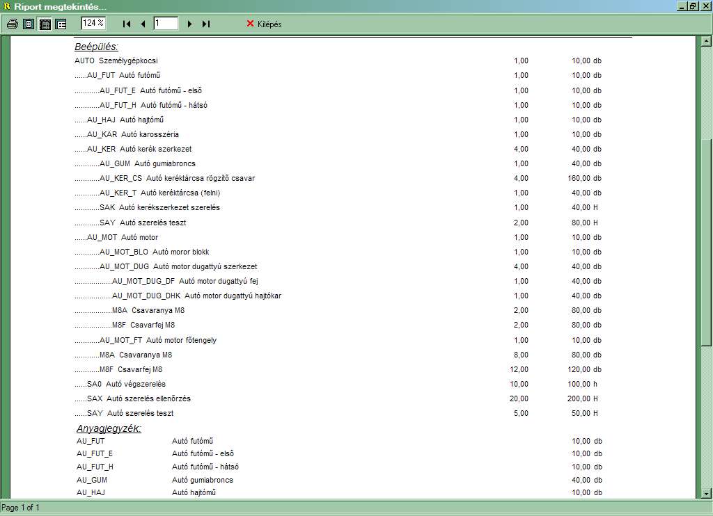This screenshot has width=713, height=516.
Task: Select the AU_KER_T Autó keréktárcsa (felni) row
Action: click(338, 193)
